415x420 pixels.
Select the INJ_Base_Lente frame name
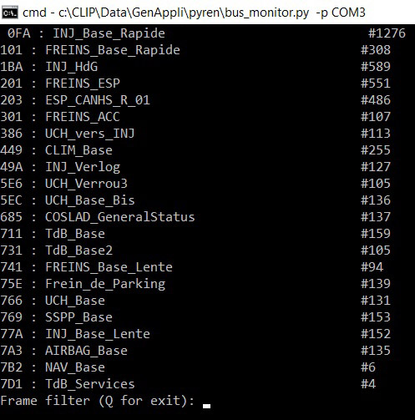coord(98,335)
